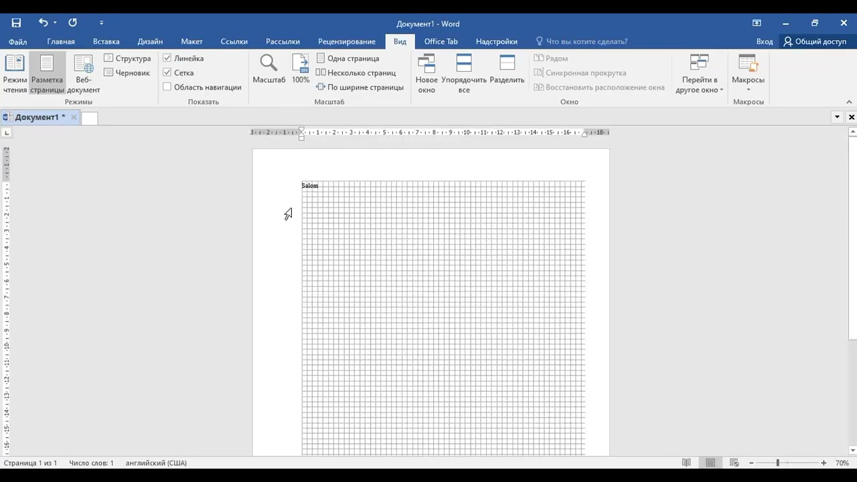Click the 'Что вы хотите сделать?' search field
This screenshot has width=857, height=482.
(581, 42)
